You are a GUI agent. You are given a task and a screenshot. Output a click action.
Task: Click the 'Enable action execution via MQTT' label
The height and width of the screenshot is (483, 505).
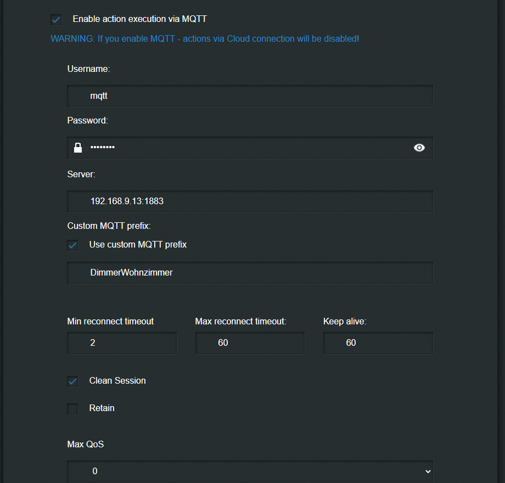pos(139,19)
